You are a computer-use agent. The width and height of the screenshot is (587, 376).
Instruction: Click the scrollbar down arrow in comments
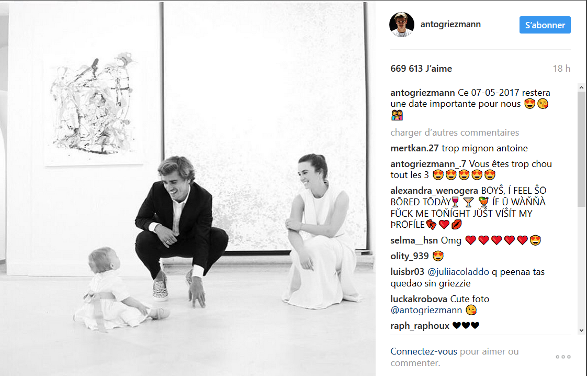581,330
